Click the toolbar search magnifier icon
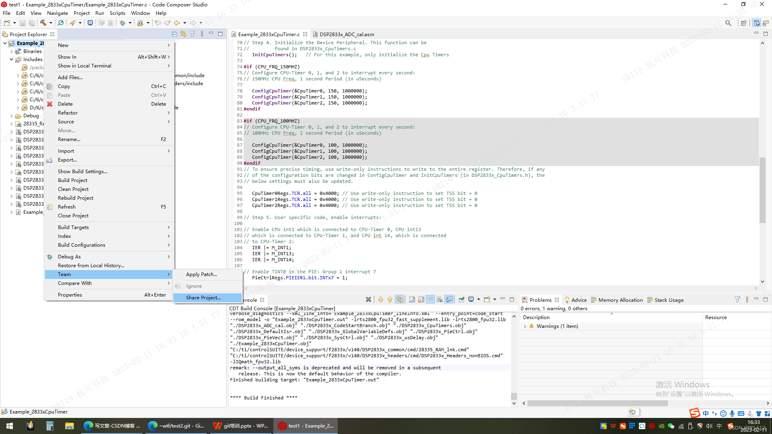Viewport: 772px width, 434px height. tap(728, 23)
